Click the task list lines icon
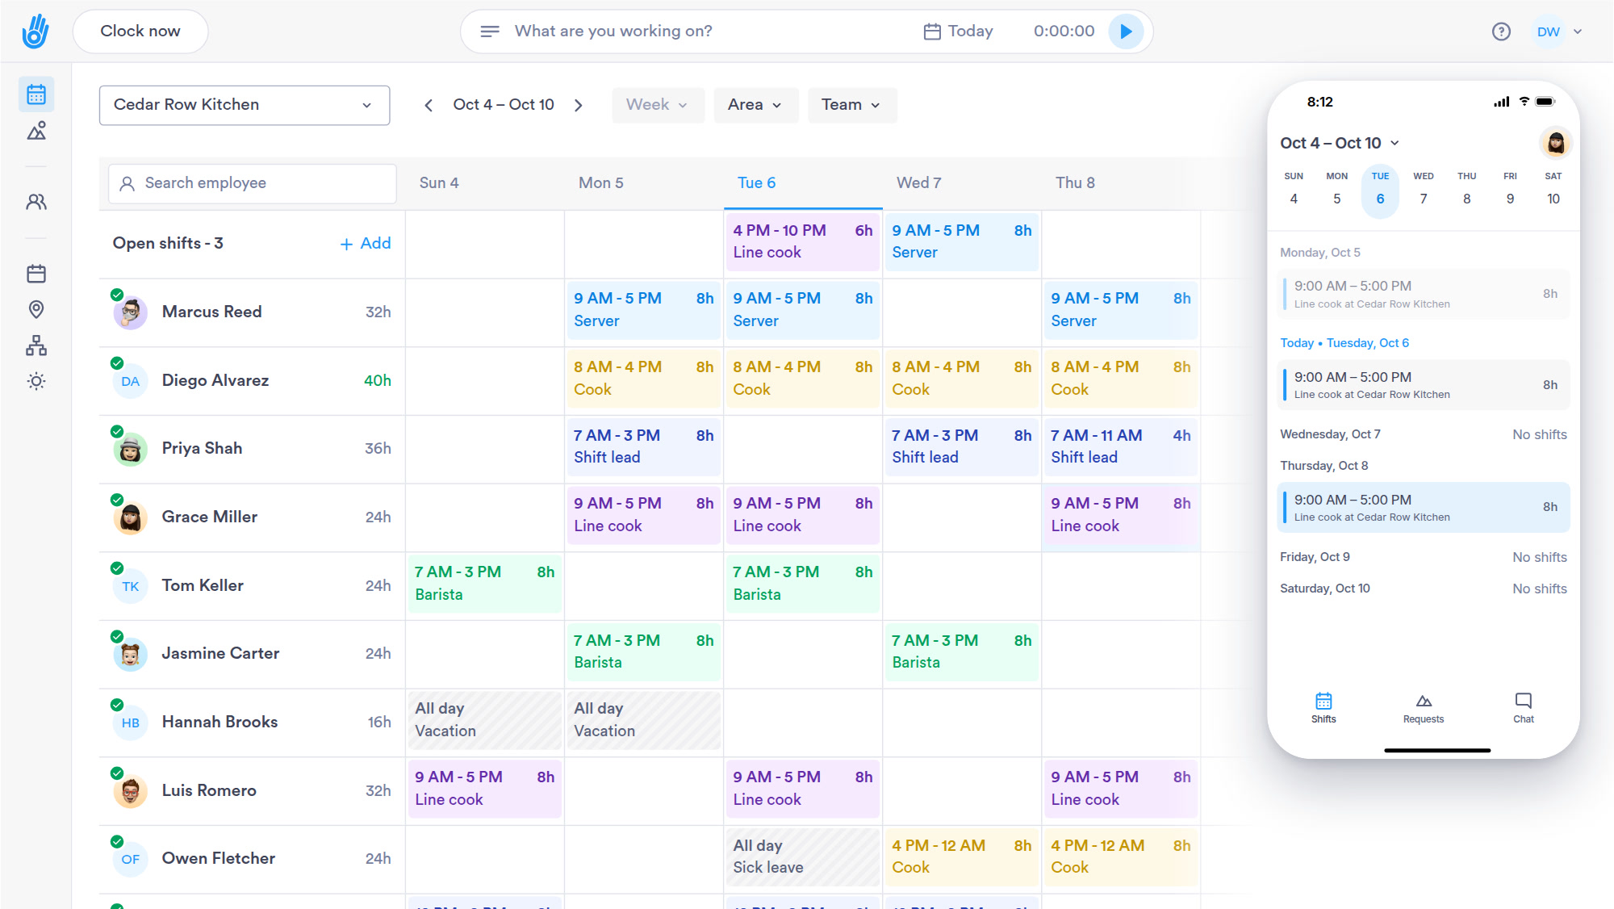The width and height of the screenshot is (1614, 909). pyautogui.click(x=489, y=31)
